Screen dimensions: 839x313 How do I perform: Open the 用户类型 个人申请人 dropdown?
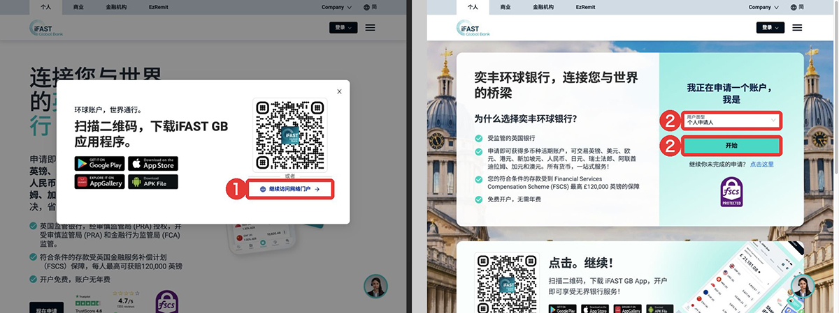pyautogui.click(x=731, y=121)
